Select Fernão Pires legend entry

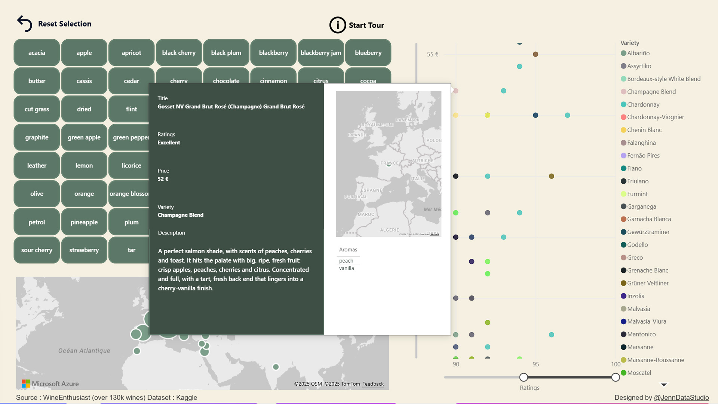(640, 156)
